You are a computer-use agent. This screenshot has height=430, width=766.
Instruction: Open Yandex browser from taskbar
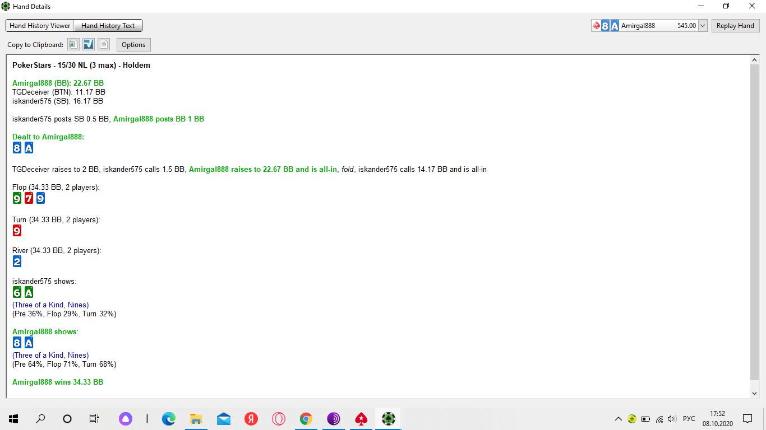(x=251, y=418)
